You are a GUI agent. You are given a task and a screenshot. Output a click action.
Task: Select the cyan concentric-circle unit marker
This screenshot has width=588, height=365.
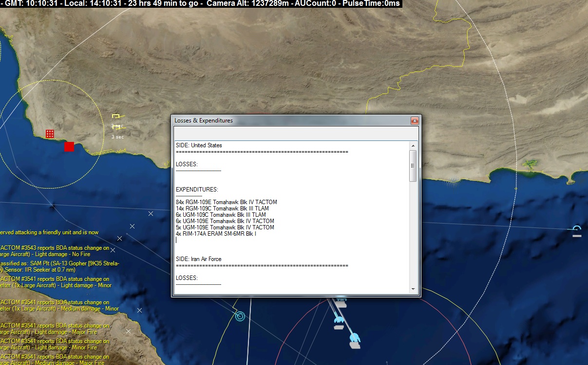pyautogui.click(x=240, y=316)
